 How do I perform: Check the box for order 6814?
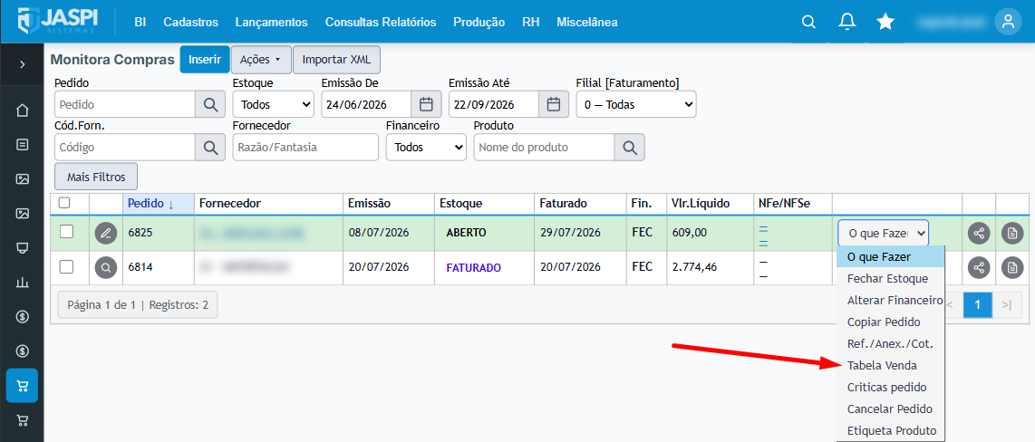[67, 266]
